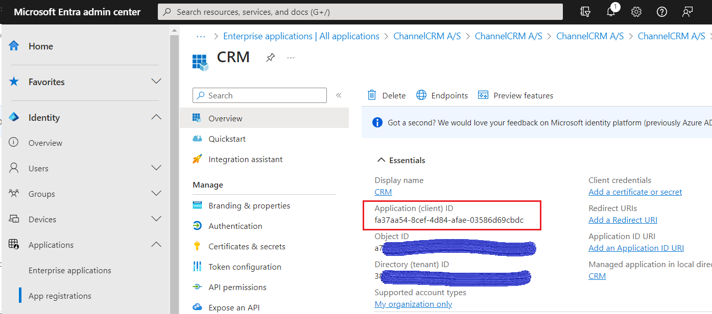Click the Delete toolbar button

pyautogui.click(x=387, y=95)
